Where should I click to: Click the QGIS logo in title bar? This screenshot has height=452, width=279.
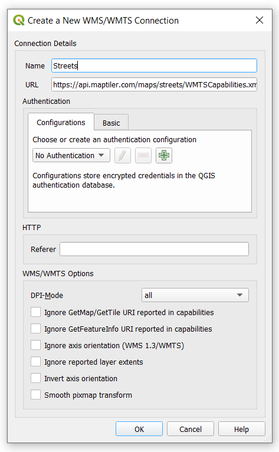coord(19,20)
